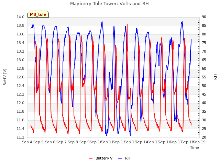220x165 pixels.
Task: Select the RH legend label
Action: [128, 158]
